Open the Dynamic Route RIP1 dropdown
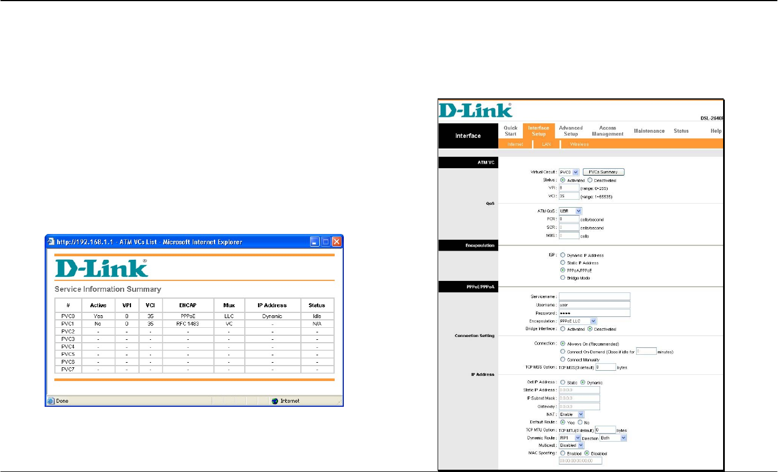Screen dimensions: 778x472 coord(570,438)
